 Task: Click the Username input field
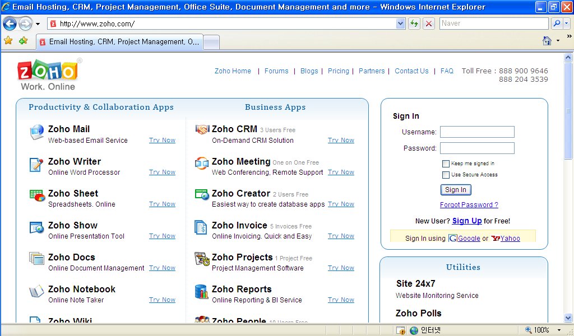click(477, 132)
